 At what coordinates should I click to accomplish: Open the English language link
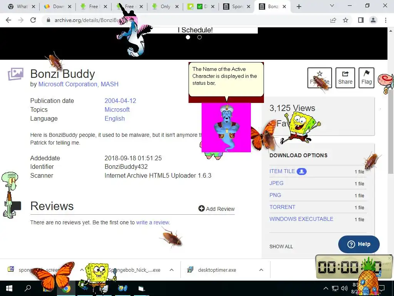(x=115, y=118)
